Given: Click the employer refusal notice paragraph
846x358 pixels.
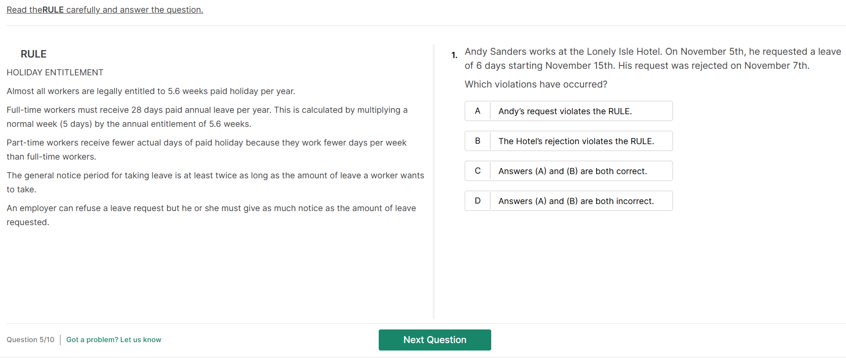Looking at the screenshot, I should pos(211,215).
